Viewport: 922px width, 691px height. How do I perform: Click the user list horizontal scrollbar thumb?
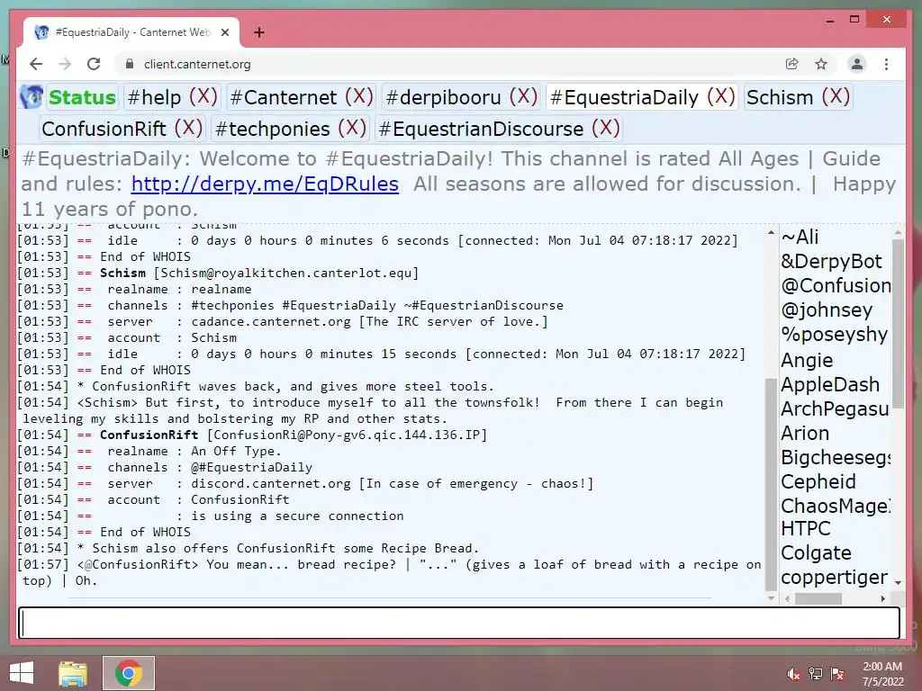[x=818, y=598]
